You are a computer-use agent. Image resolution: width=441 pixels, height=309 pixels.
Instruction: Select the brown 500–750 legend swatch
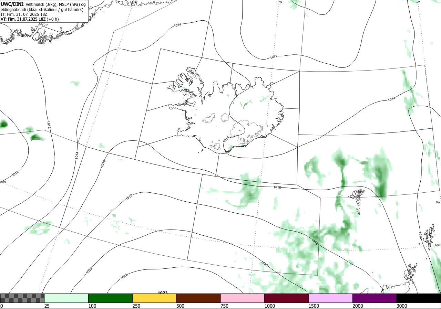point(198,298)
